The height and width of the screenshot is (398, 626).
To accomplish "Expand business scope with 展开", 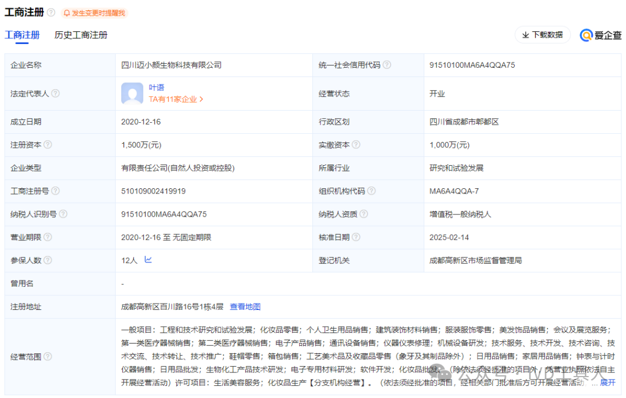I will coord(607,382).
